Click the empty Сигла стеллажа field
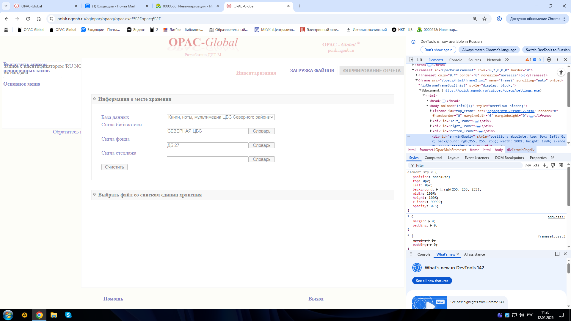The image size is (571, 321). click(x=208, y=159)
